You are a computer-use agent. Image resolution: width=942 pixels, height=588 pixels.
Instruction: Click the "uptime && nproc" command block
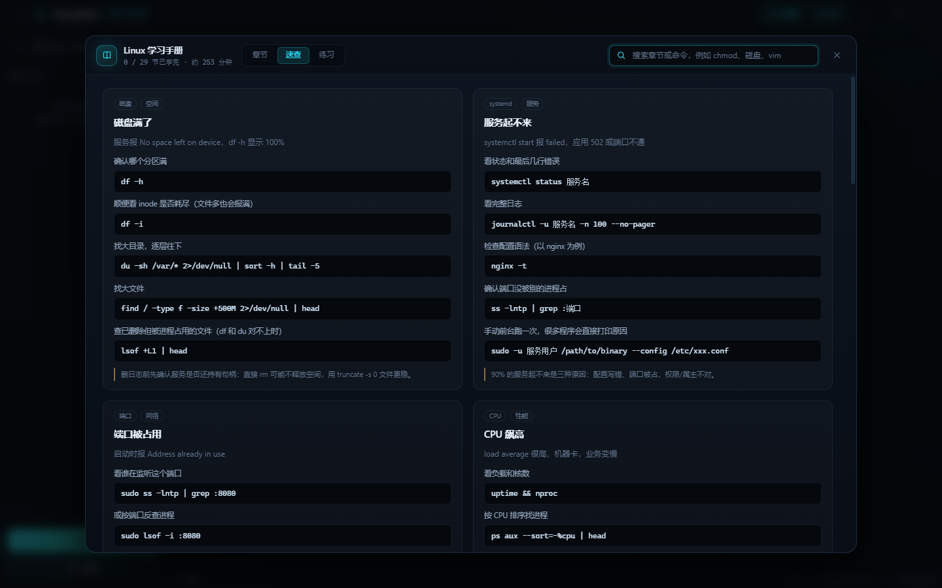tap(653, 493)
